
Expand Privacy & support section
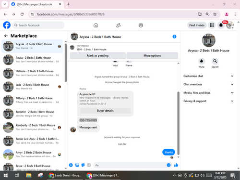pyautogui.click(x=208, y=101)
